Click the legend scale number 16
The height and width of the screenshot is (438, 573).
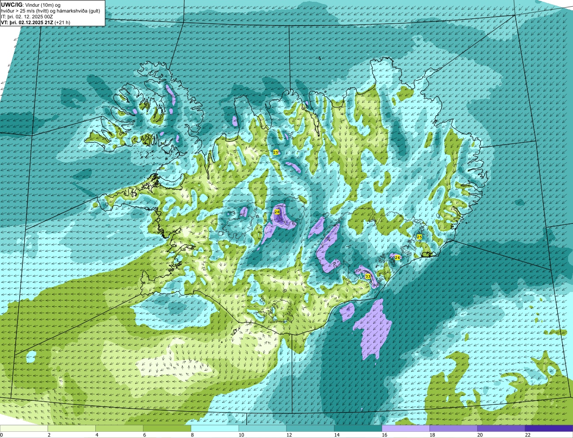(x=385, y=435)
